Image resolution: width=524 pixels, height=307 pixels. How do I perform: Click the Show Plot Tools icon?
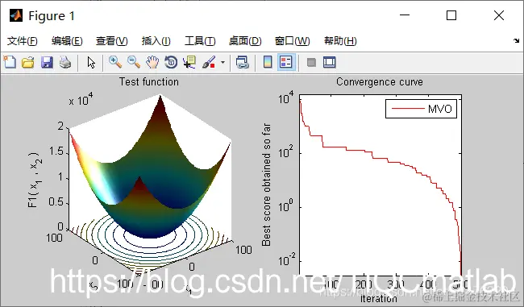330,62
